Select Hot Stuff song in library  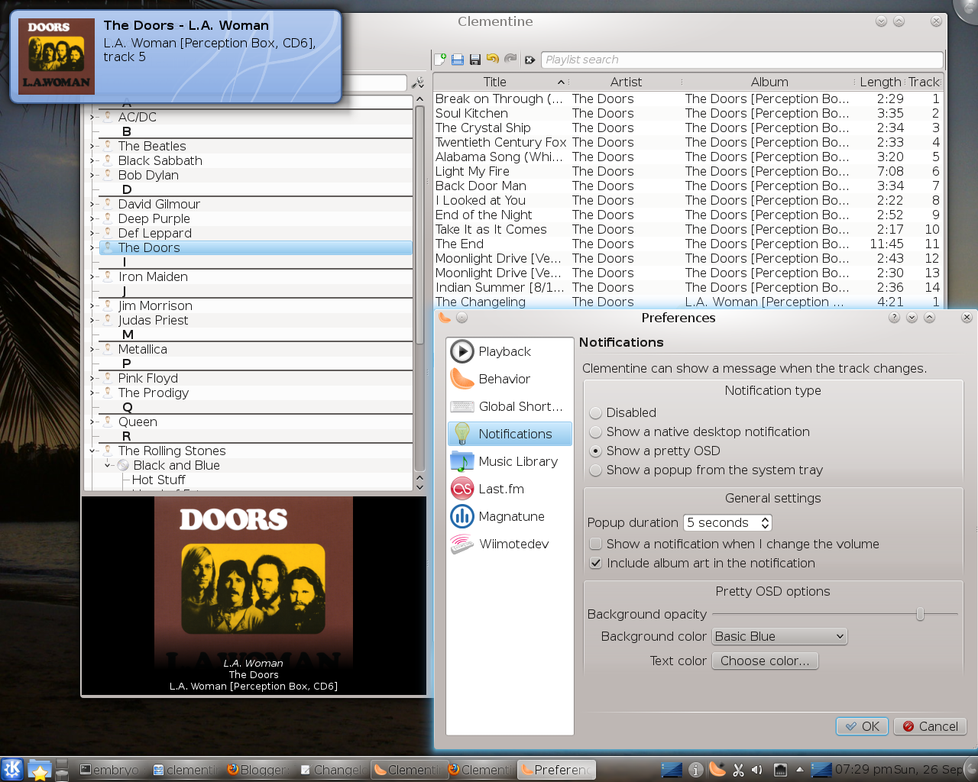[158, 480]
